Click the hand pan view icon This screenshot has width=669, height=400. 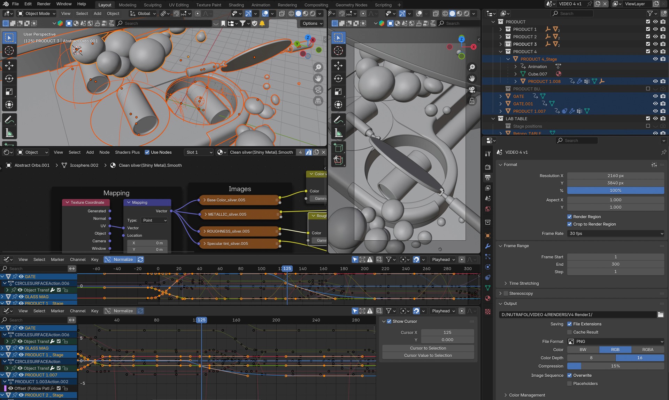tap(318, 79)
